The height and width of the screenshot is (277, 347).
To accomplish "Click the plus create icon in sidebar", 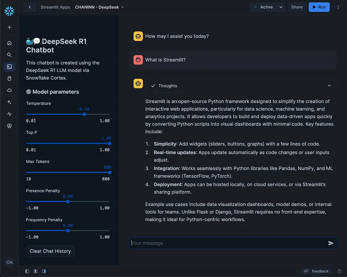I will [9, 27].
